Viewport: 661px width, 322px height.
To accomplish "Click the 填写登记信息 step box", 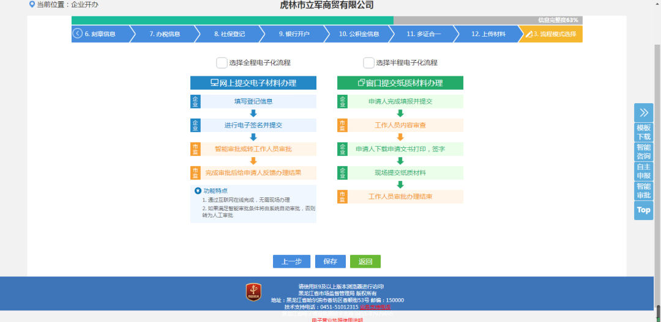I will [x=253, y=101].
